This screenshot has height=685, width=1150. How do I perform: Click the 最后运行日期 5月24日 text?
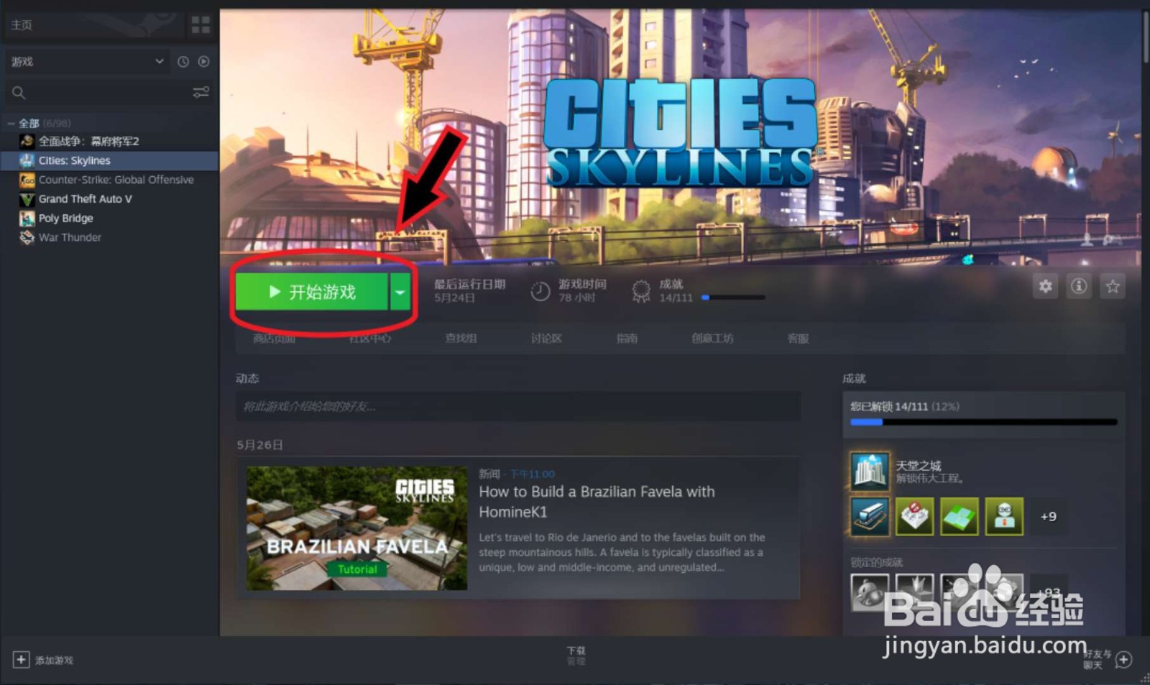coord(469,290)
